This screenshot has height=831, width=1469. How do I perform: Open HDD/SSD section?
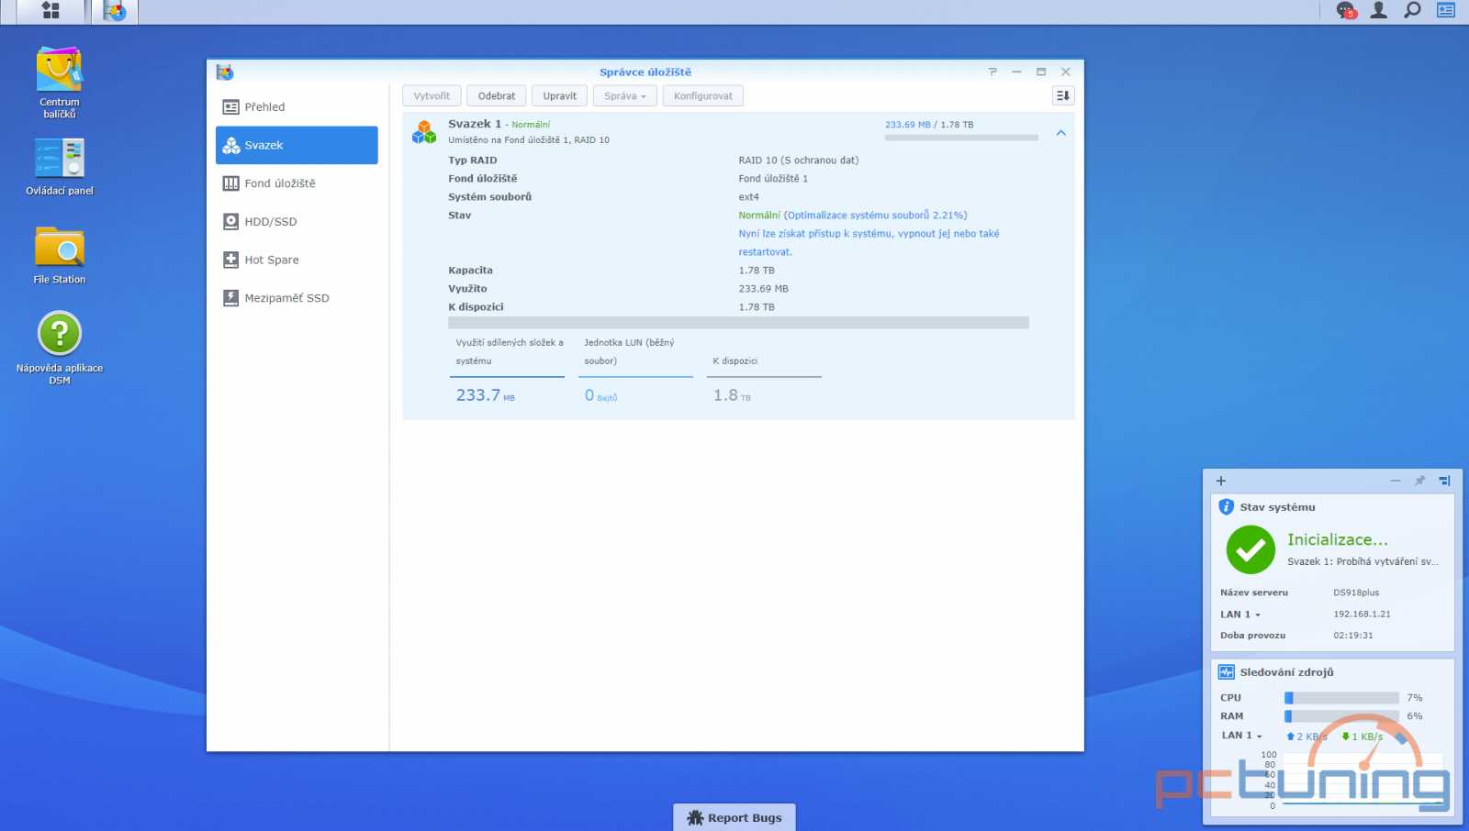pos(297,221)
